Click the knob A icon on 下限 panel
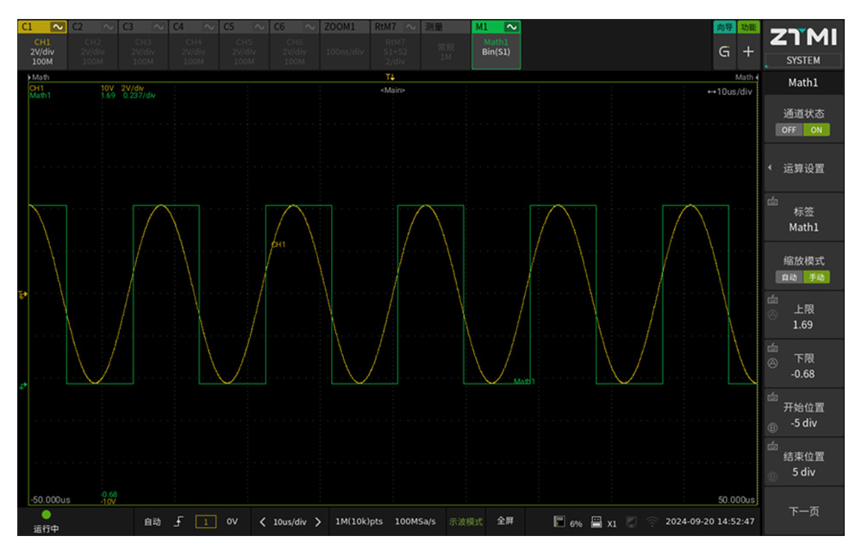Screen dimensions: 862x555 pyautogui.click(x=772, y=363)
